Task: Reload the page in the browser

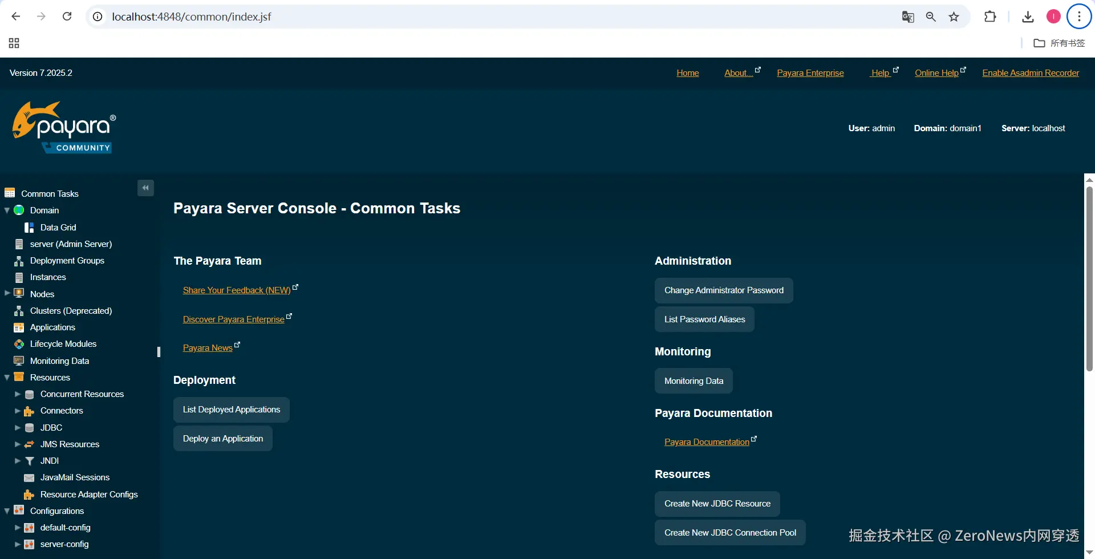Action: tap(67, 17)
